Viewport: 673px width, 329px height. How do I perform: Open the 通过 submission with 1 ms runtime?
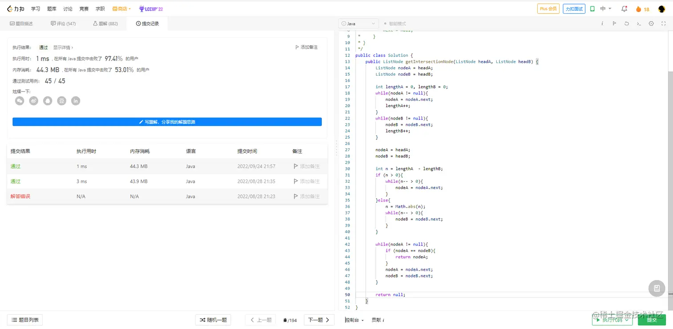[x=16, y=166]
